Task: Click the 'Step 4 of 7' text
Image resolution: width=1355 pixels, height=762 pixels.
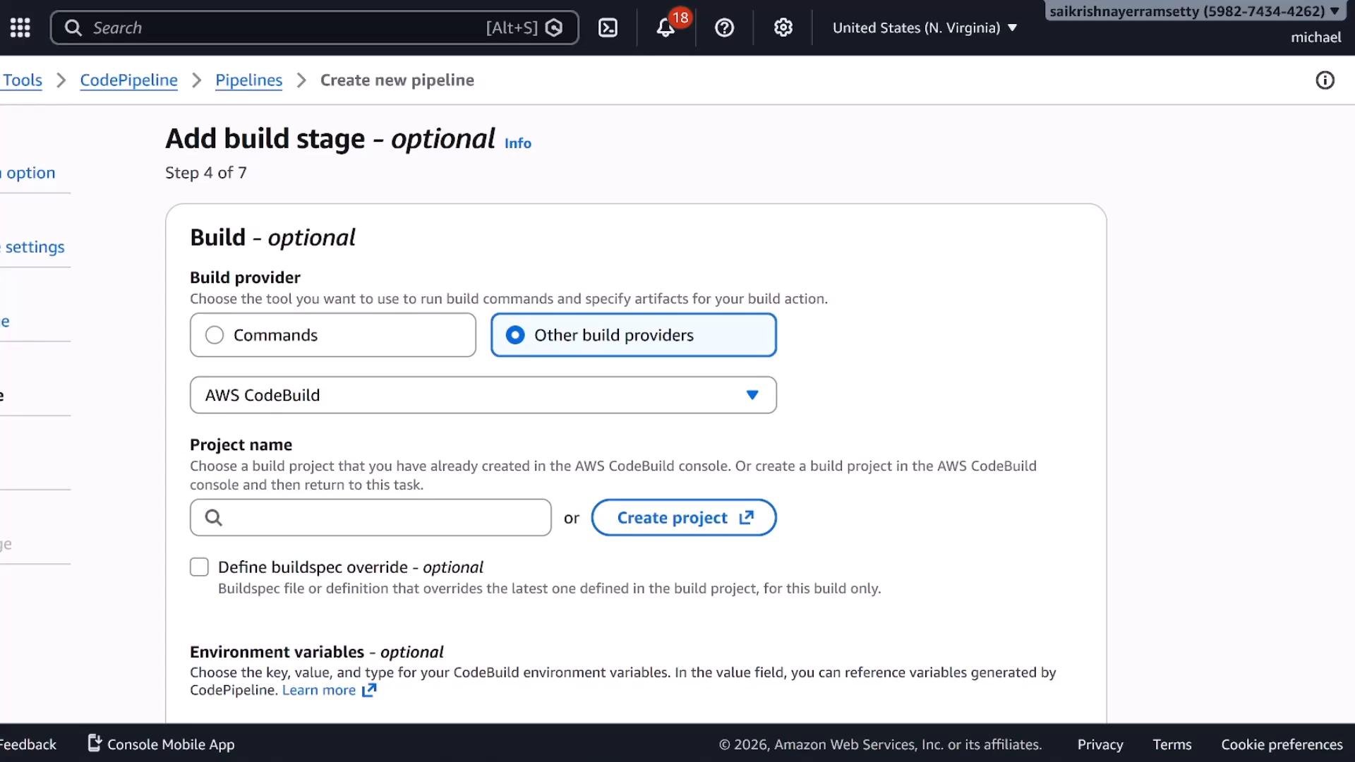Action: coord(206,173)
